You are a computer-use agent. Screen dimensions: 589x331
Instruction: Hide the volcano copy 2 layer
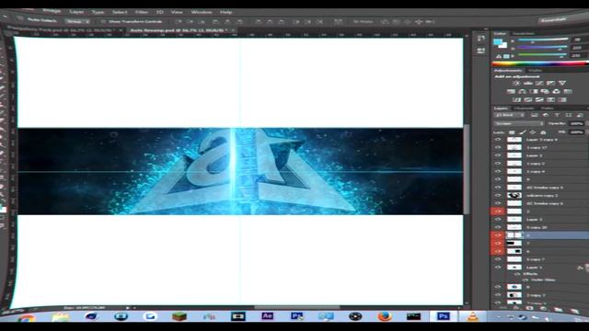tap(498, 195)
